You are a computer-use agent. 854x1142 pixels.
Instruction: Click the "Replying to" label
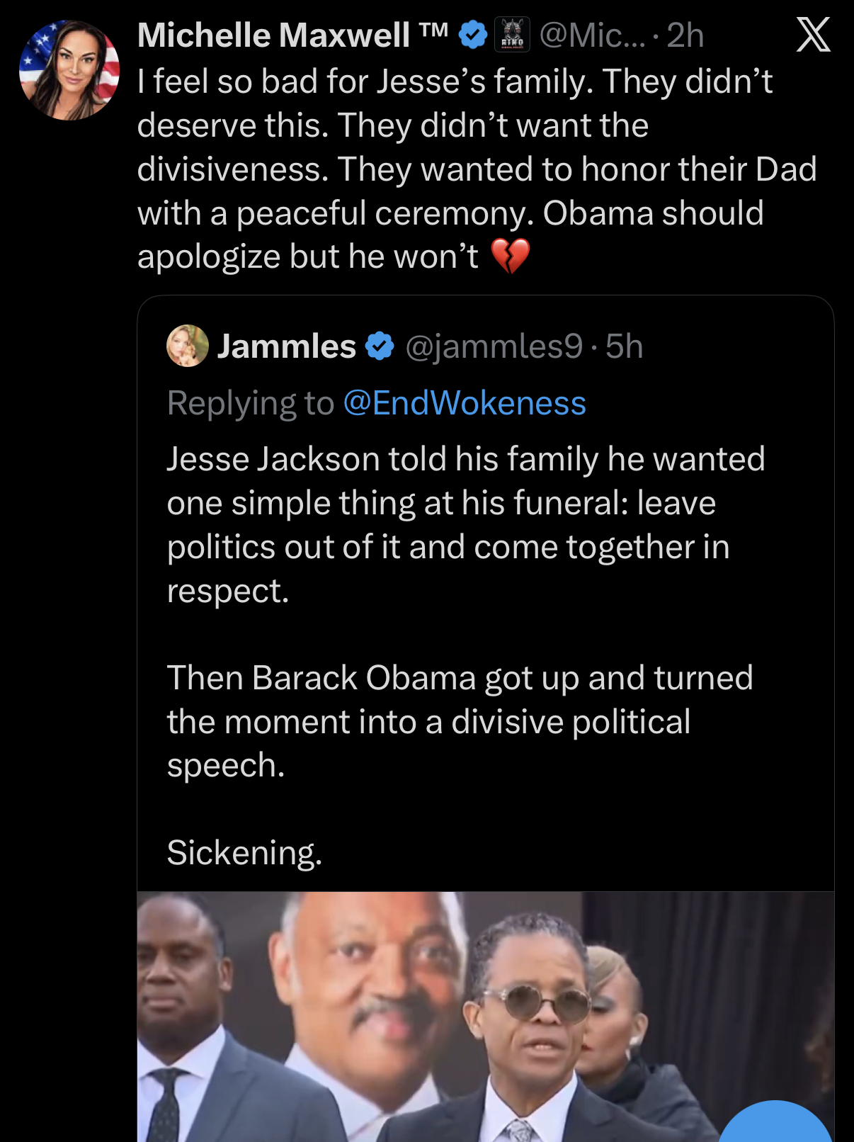tap(250, 403)
